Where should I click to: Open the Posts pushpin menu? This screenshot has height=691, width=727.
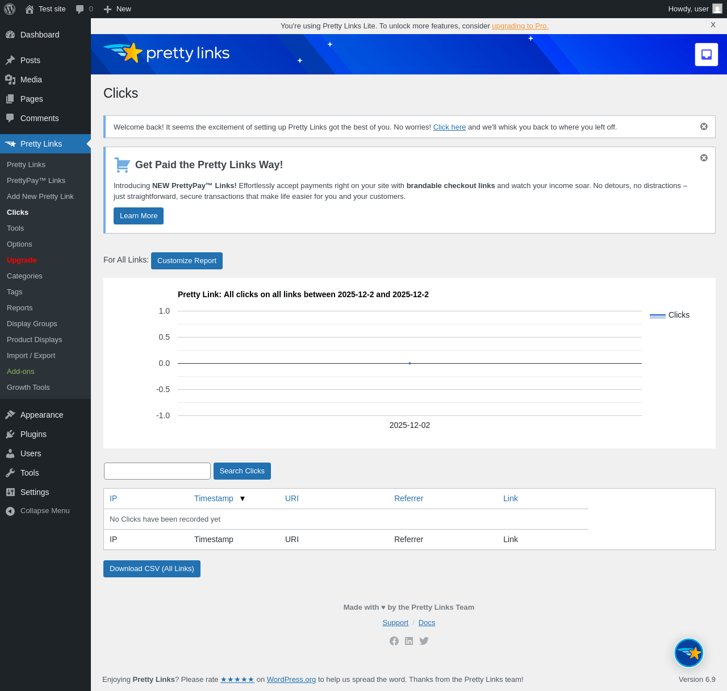point(45,60)
